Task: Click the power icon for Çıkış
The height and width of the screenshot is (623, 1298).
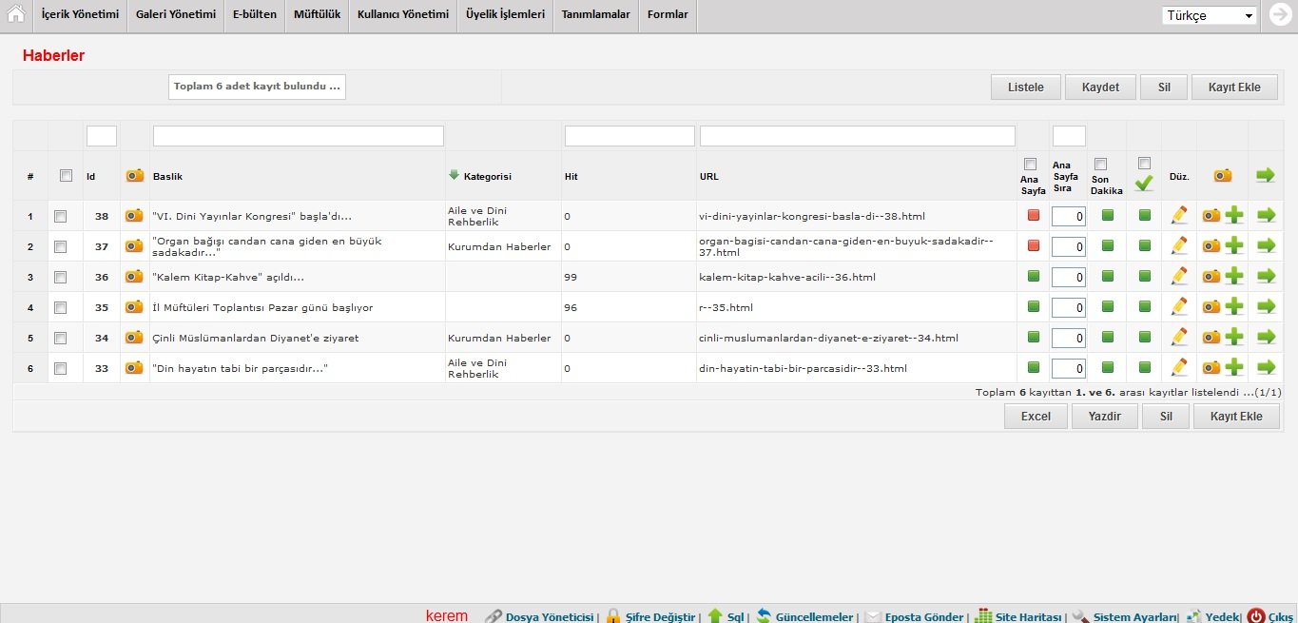Action: click(1256, 616)
